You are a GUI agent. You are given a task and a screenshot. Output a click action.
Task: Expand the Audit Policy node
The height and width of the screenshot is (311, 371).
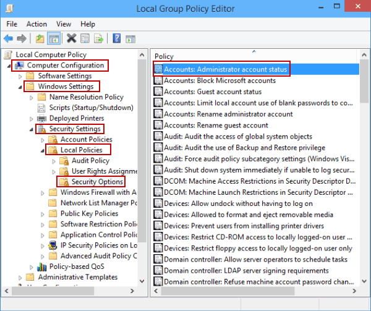click(54, 161)
